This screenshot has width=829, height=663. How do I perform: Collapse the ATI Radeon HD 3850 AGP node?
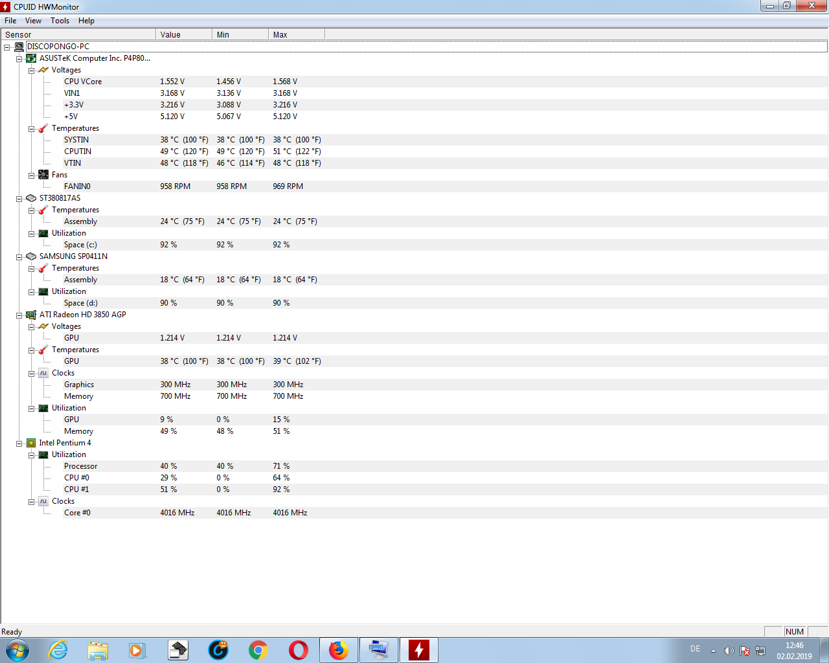(x=19, y=315)
